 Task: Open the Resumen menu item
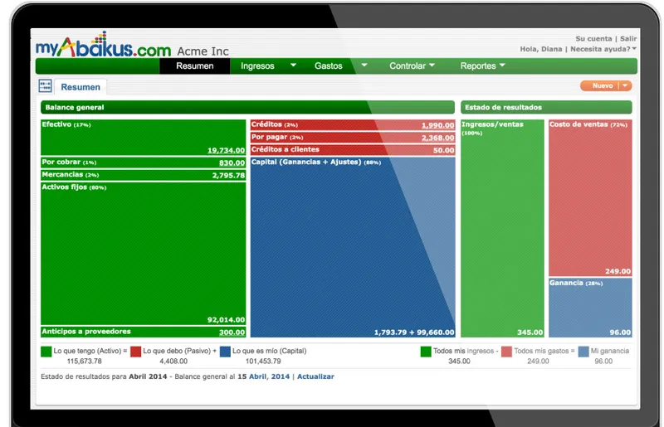pos(195,66)
